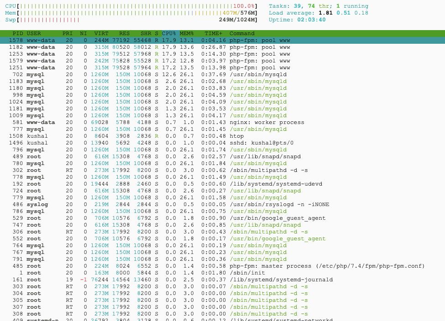Select php-fpm process with PID 1182
445x321 pixels.
pyautogui.click(x=223, y=47)
